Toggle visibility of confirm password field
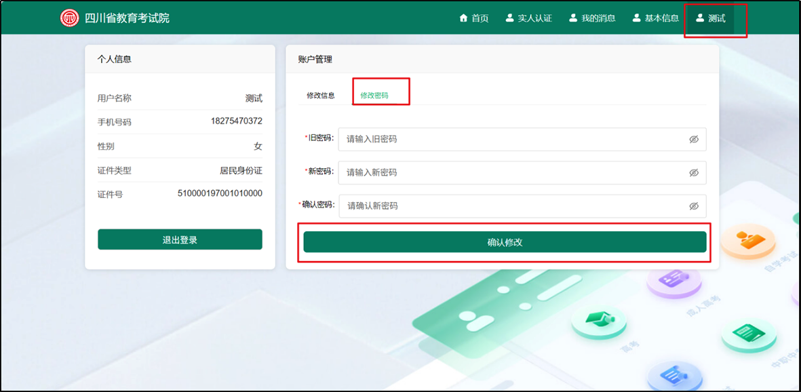The height and width of the screenshot is (392, 801). point(693,205)
